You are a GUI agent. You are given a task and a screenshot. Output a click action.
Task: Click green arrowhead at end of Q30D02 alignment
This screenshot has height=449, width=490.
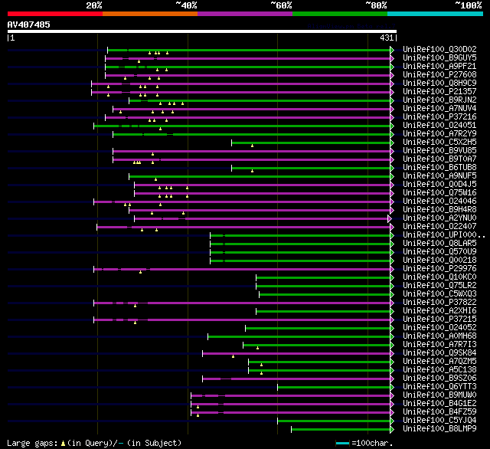392,50
